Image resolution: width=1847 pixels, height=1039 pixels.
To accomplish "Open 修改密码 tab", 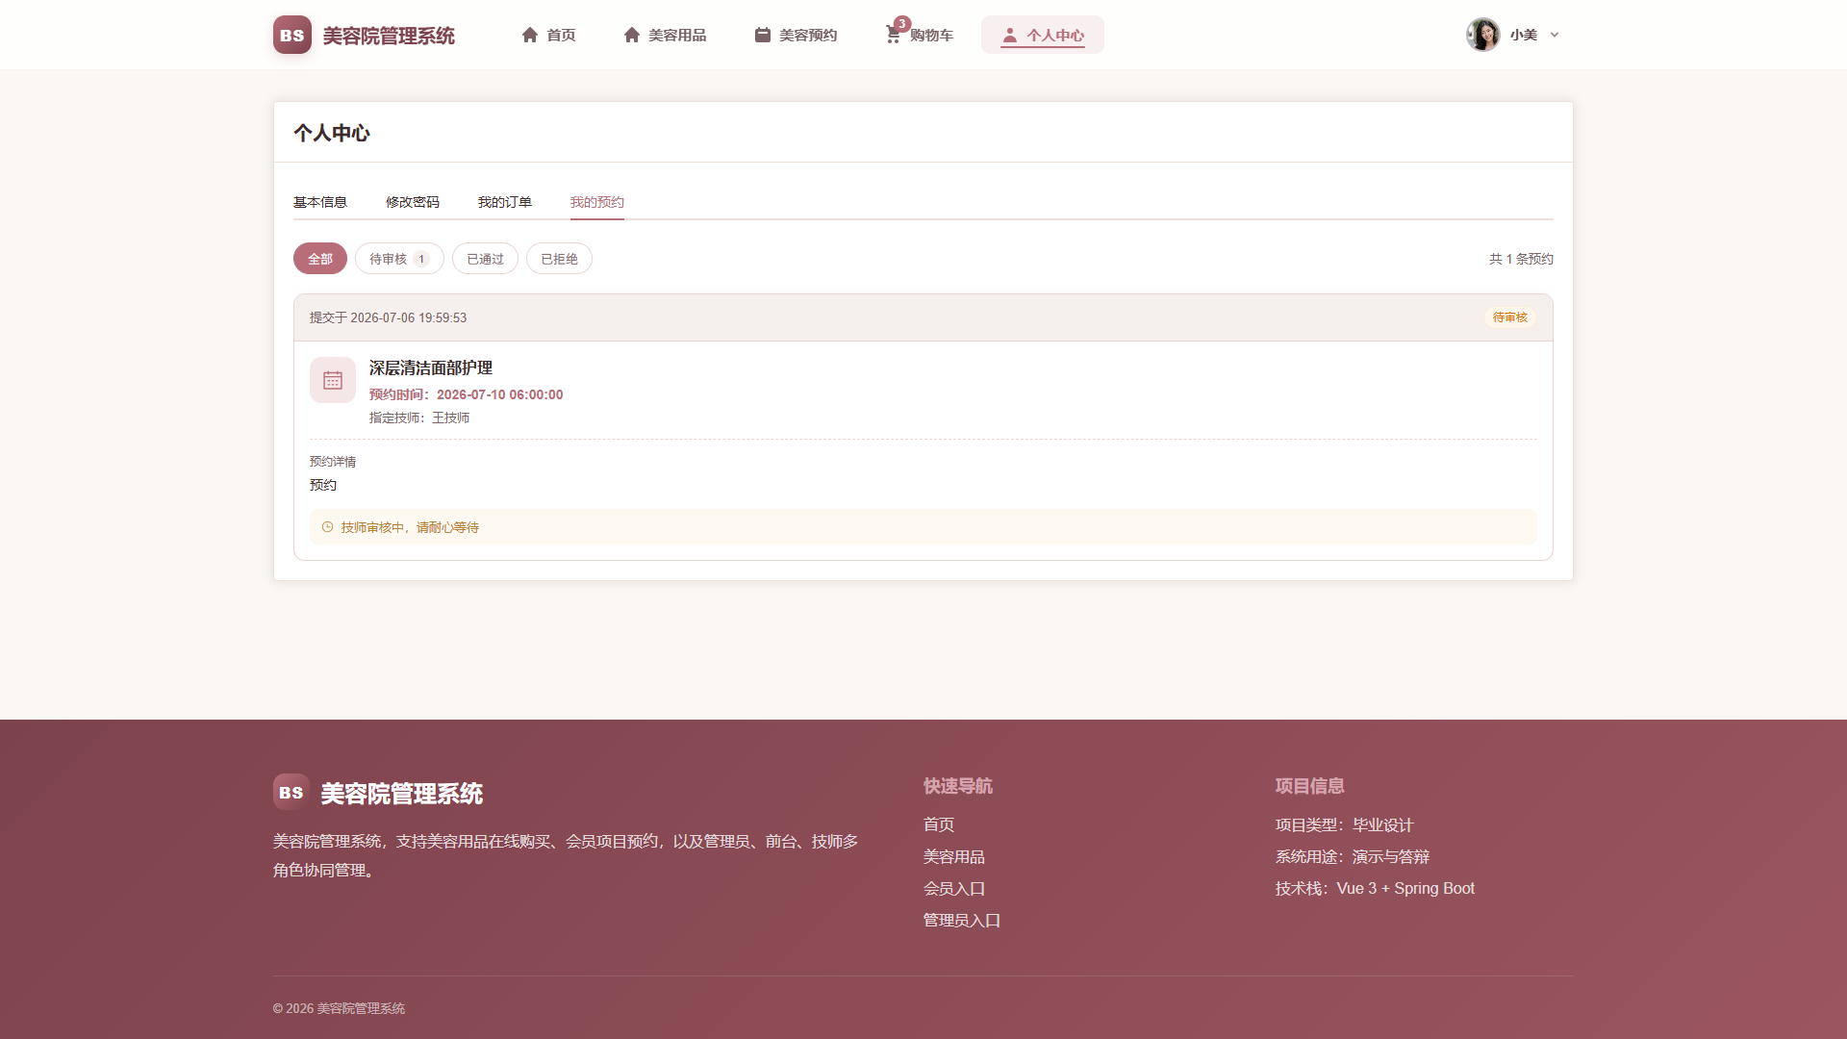I will click(413, 202).
